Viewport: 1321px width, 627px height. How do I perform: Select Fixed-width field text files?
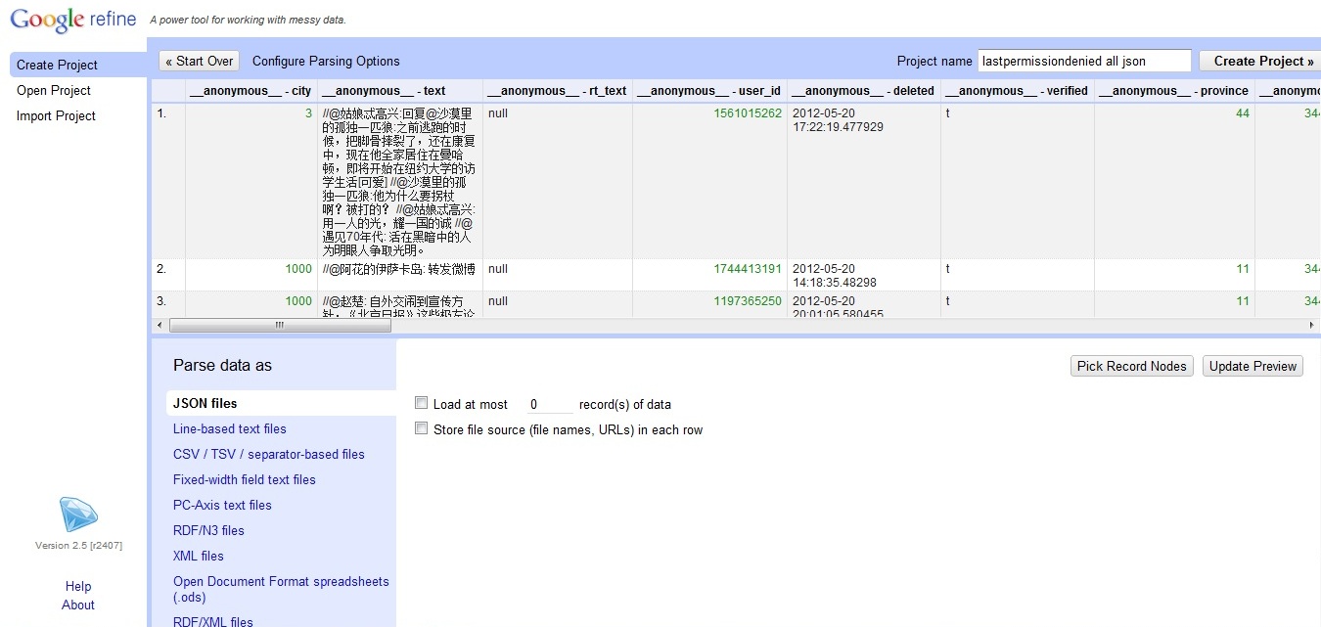245,479
